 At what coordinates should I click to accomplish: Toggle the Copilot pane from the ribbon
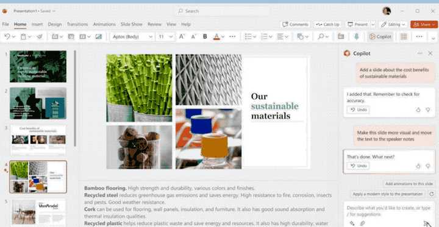coord(380,37)
